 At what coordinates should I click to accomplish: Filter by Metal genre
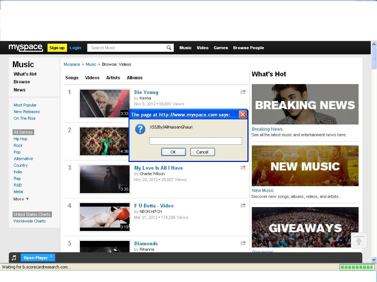(x=18, y=192)
